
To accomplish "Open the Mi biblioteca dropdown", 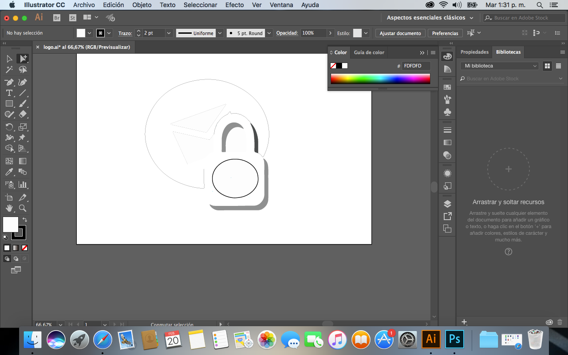I will click(x=499, y=66).
